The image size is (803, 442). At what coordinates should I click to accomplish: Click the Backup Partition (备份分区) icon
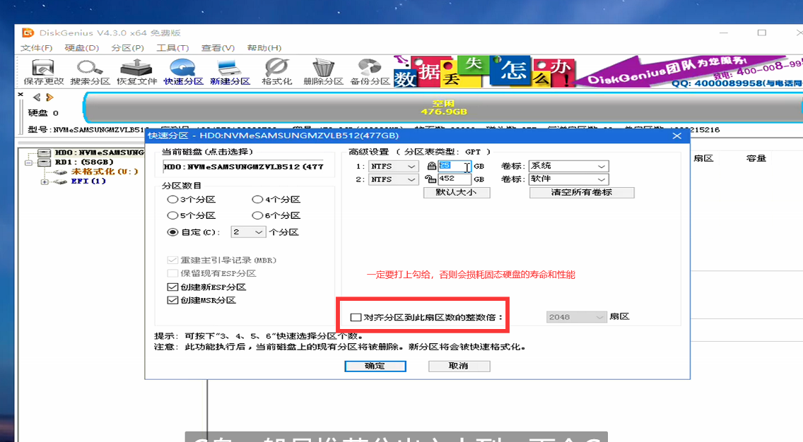click(x=370, y=71)
